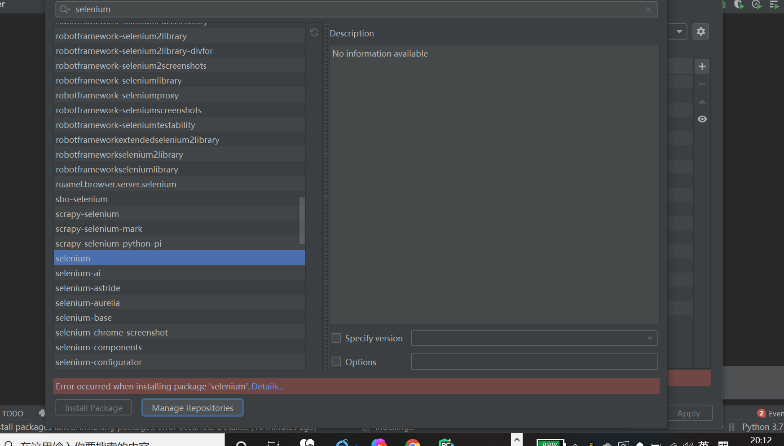Open the interpreter settings gear
The image size is (784, 446).
pyautogui.click(x=700, y=31)
